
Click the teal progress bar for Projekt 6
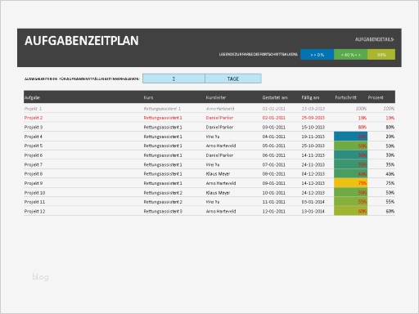point(350,155)
